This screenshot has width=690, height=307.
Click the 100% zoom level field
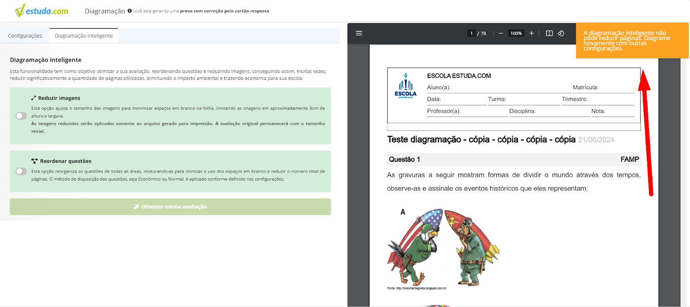pyautogui.click(x=516, y=33)
